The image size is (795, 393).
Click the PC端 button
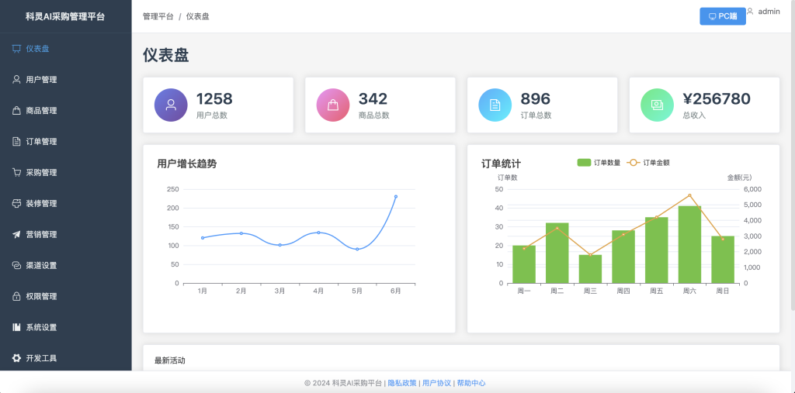tap(722, 16)
